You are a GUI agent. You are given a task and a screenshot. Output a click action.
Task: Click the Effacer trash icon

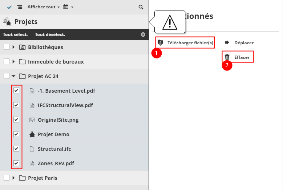click(x=227, y=57)
